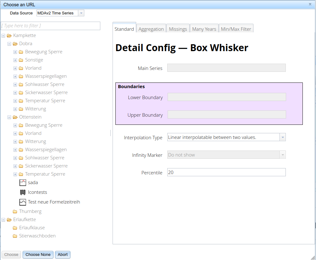
Task: Select the Dobra folder icon
Action: click(15, 44)
